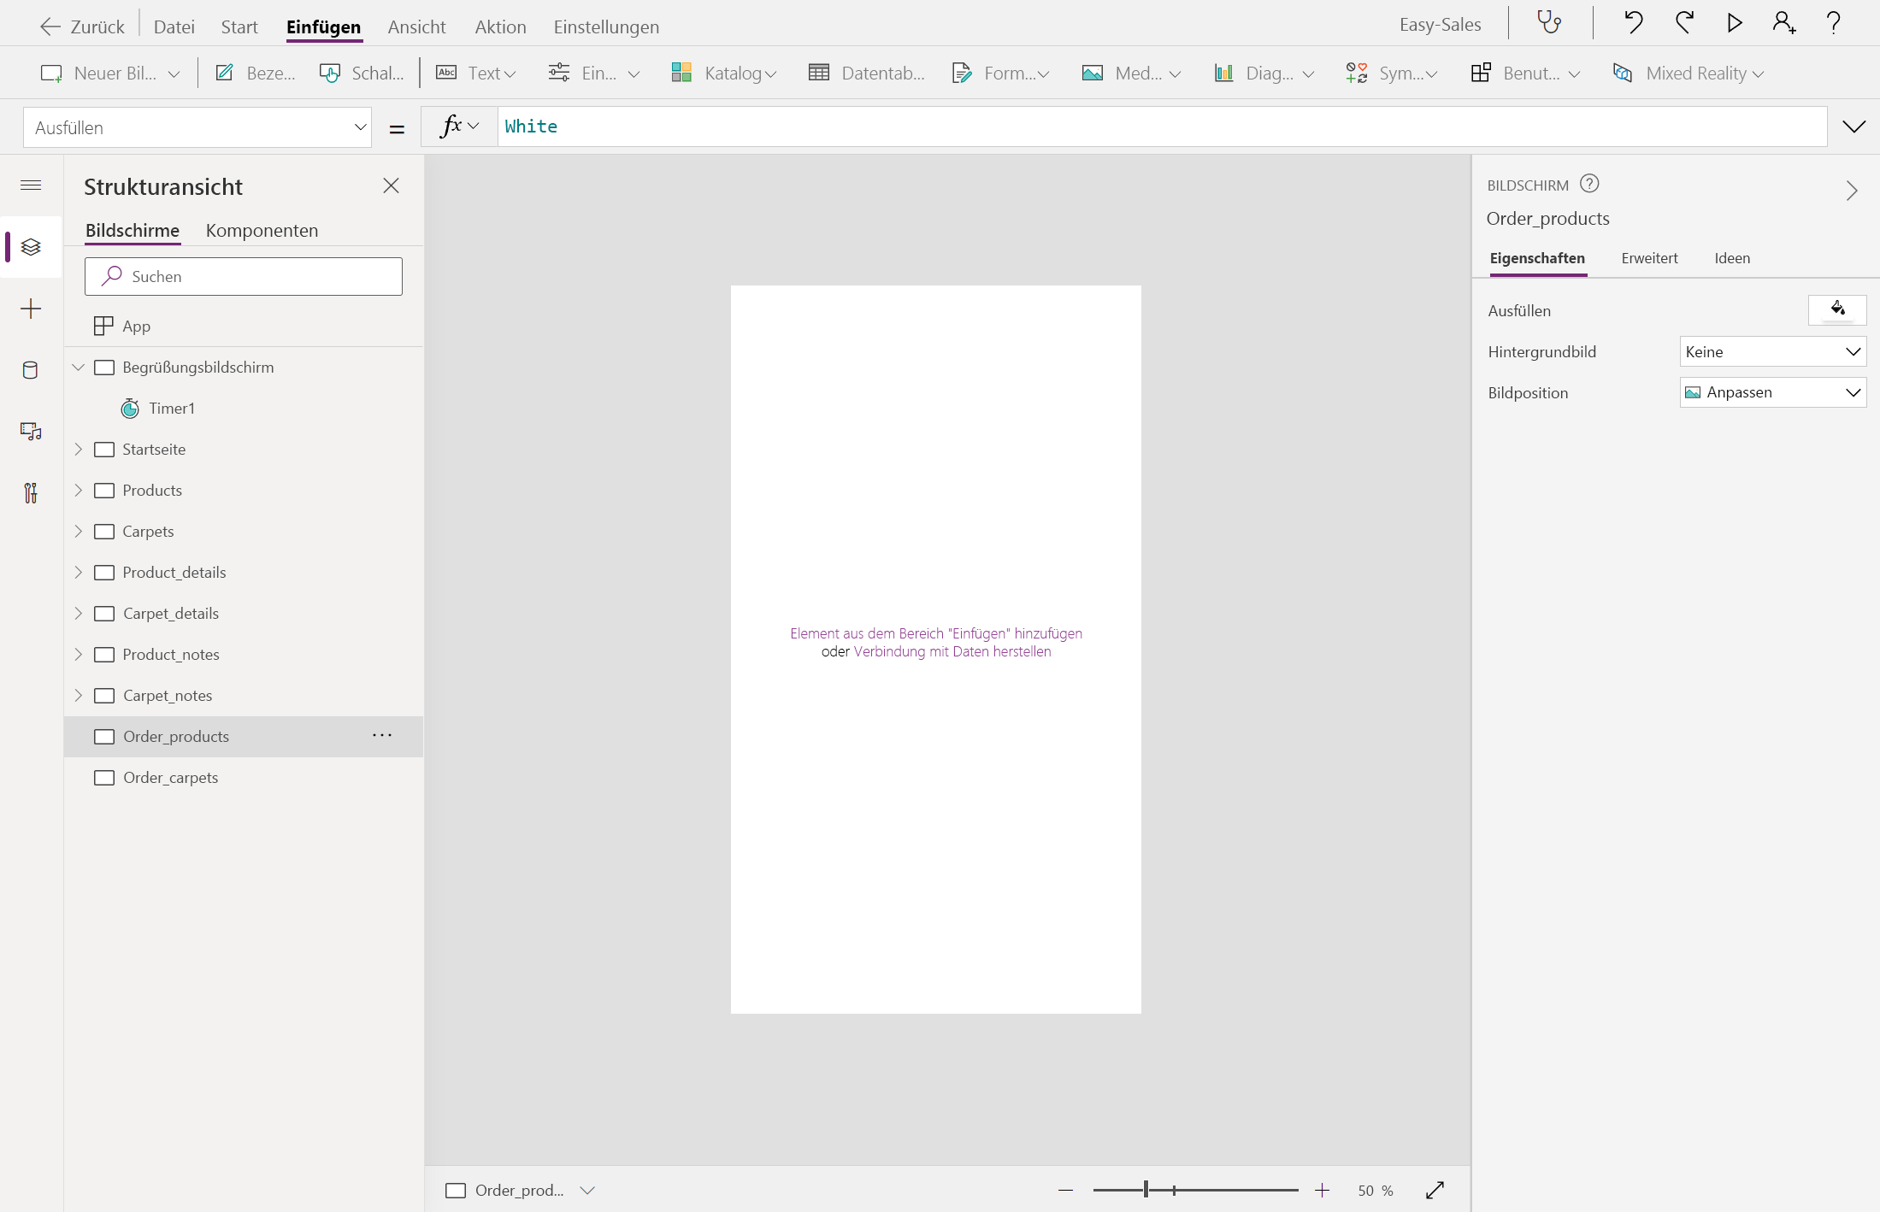Click the Verbindung mit Daten herstellen link

point(952,652)
